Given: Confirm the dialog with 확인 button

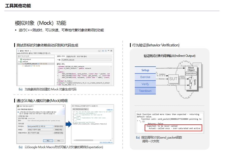Looking at the screenshot, I should [48, 141].
